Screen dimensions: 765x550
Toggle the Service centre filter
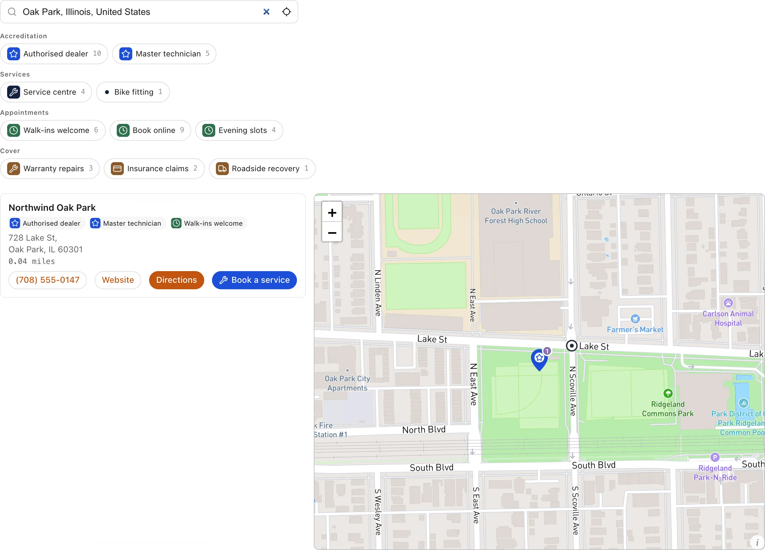point(46,92)
